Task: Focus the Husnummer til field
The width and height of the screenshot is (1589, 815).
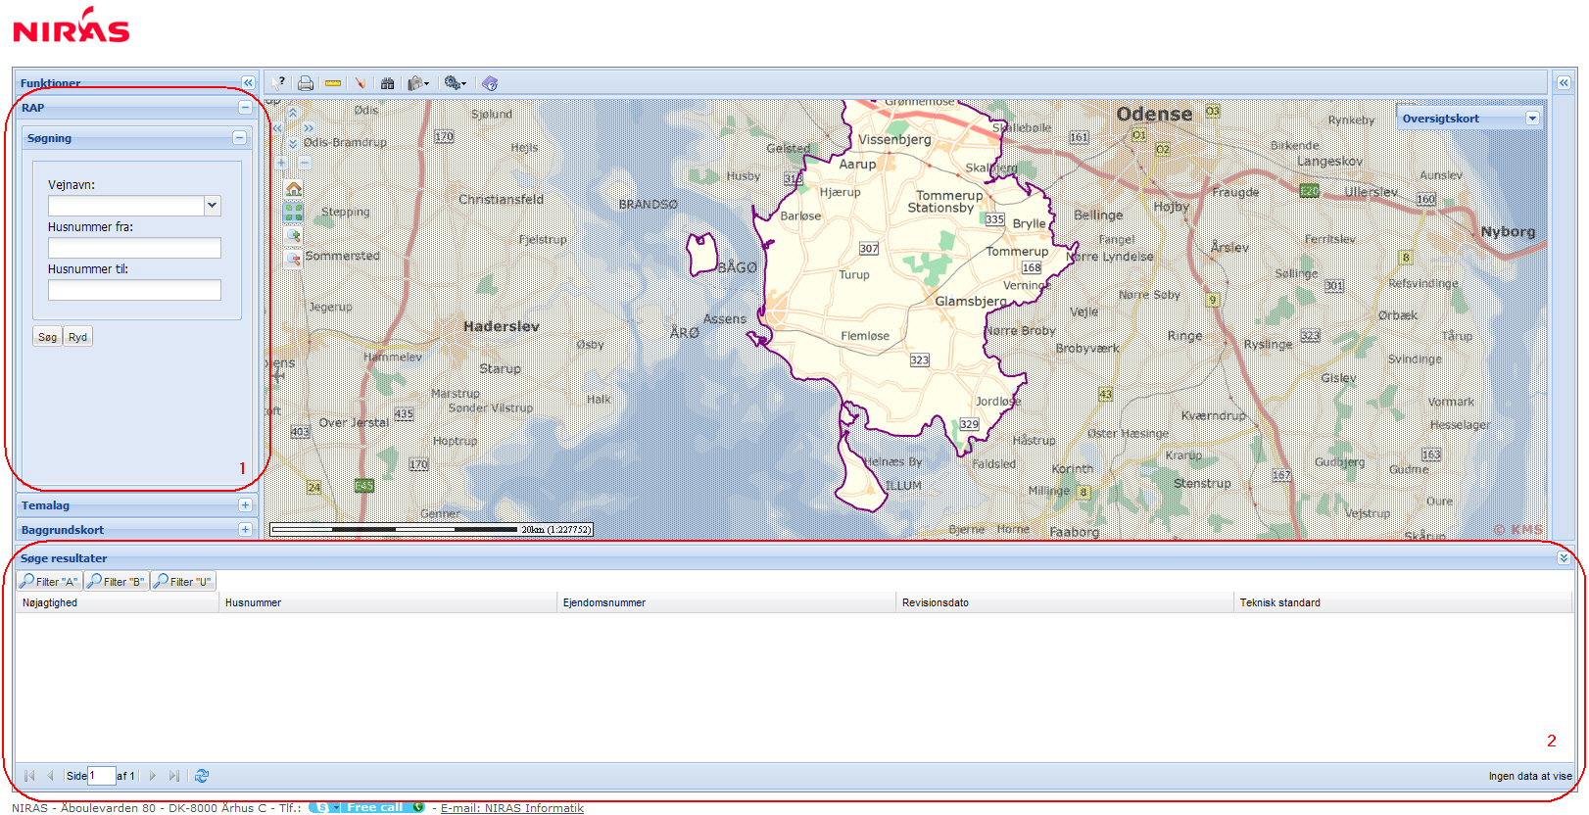Action: pos(134,290)
